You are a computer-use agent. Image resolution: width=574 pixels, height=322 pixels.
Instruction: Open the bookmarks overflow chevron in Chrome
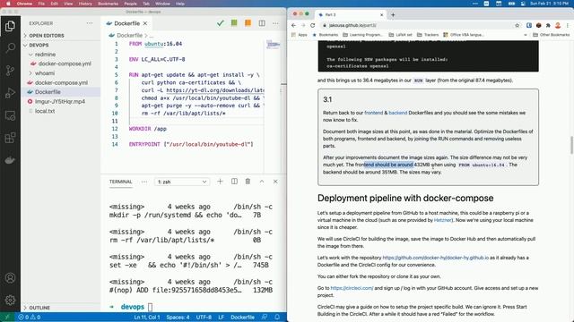(526, 35)
